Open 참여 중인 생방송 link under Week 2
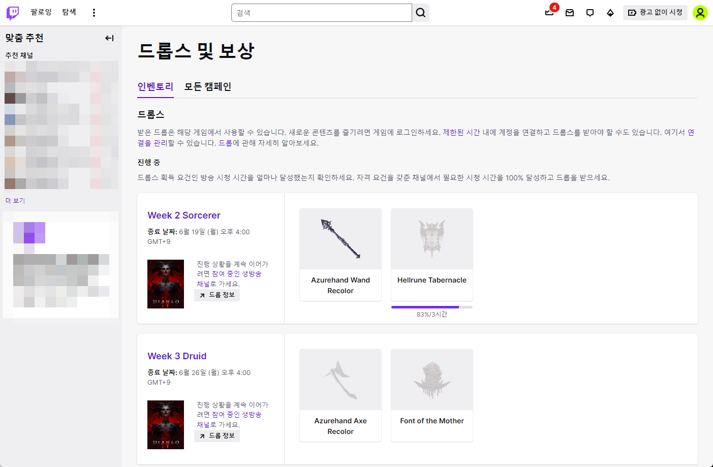This screenshot has height=467, width=713. [x=237, y=274]
